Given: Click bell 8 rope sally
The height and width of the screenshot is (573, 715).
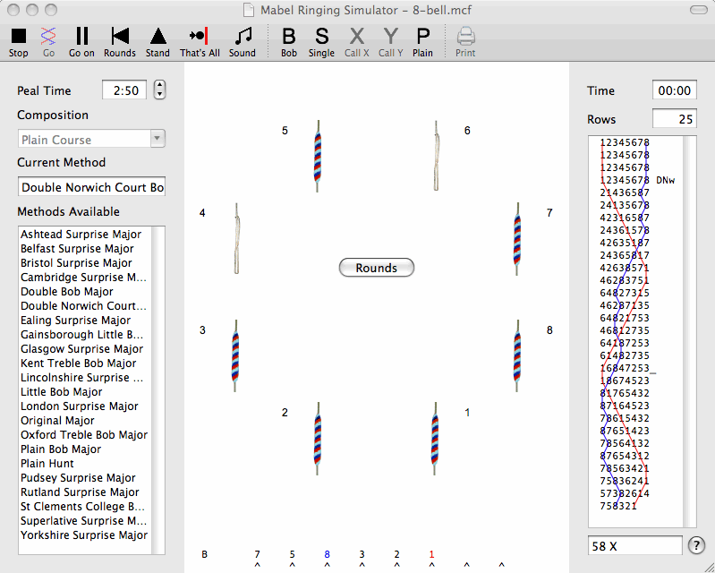Looking at the screenshot, I should point(517,356).
